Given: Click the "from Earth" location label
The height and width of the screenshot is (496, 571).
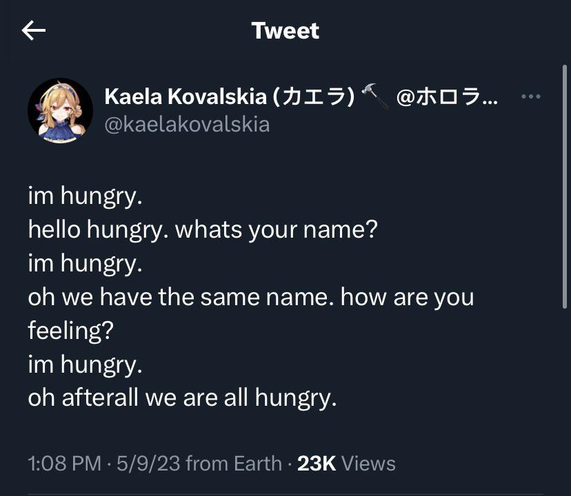Looking at the screenshot, I should pyautogui.click(x=234, y=464).
